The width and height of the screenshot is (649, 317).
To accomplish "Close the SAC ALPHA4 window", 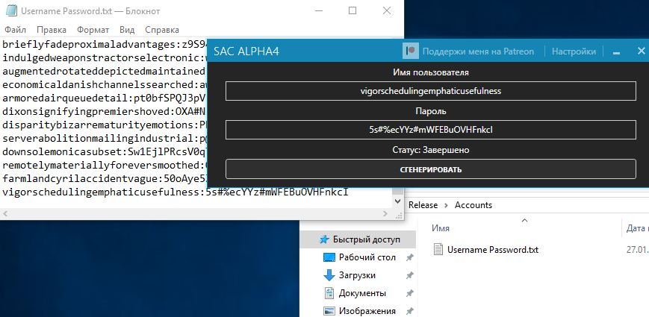I will tap(641, 51).
